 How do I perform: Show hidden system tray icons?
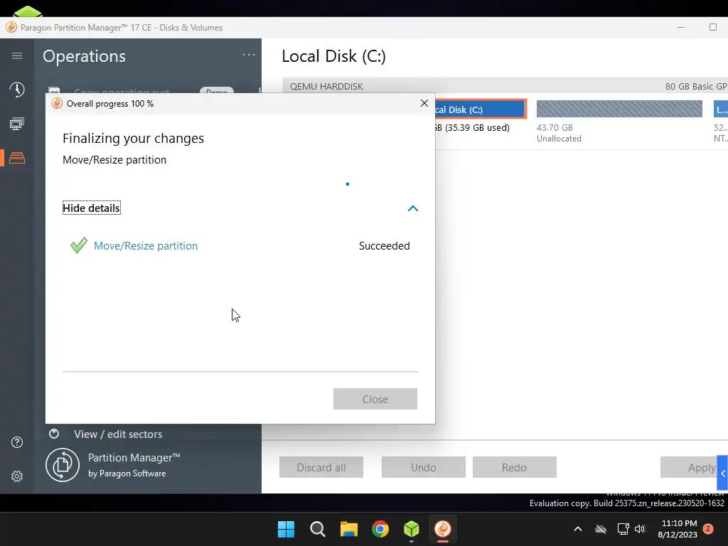(578, 529)
